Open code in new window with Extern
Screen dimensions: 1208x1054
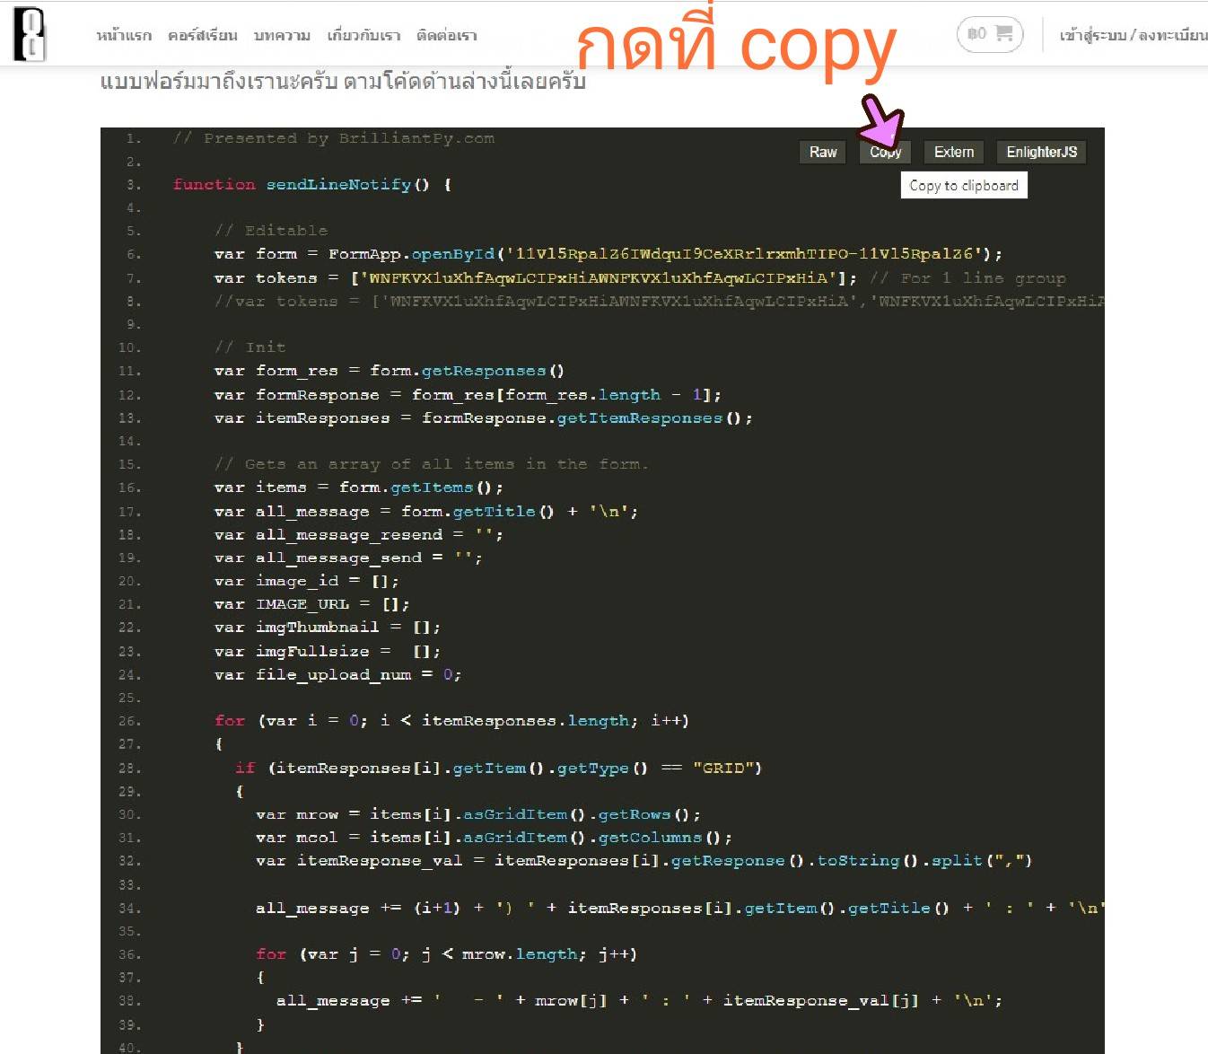(x=953, y=153)
